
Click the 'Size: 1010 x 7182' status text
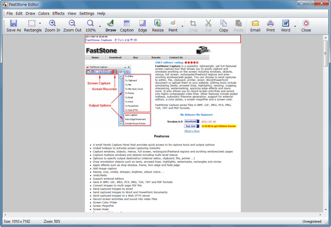click(x=17, y=221)
